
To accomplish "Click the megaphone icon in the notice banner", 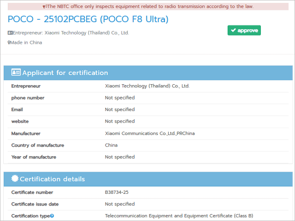I will (x=45, y=7).
